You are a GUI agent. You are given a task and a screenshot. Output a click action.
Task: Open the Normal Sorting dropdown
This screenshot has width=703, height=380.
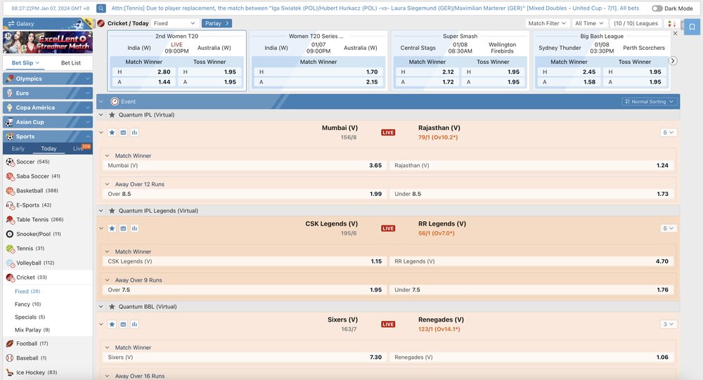click(649, 102)
